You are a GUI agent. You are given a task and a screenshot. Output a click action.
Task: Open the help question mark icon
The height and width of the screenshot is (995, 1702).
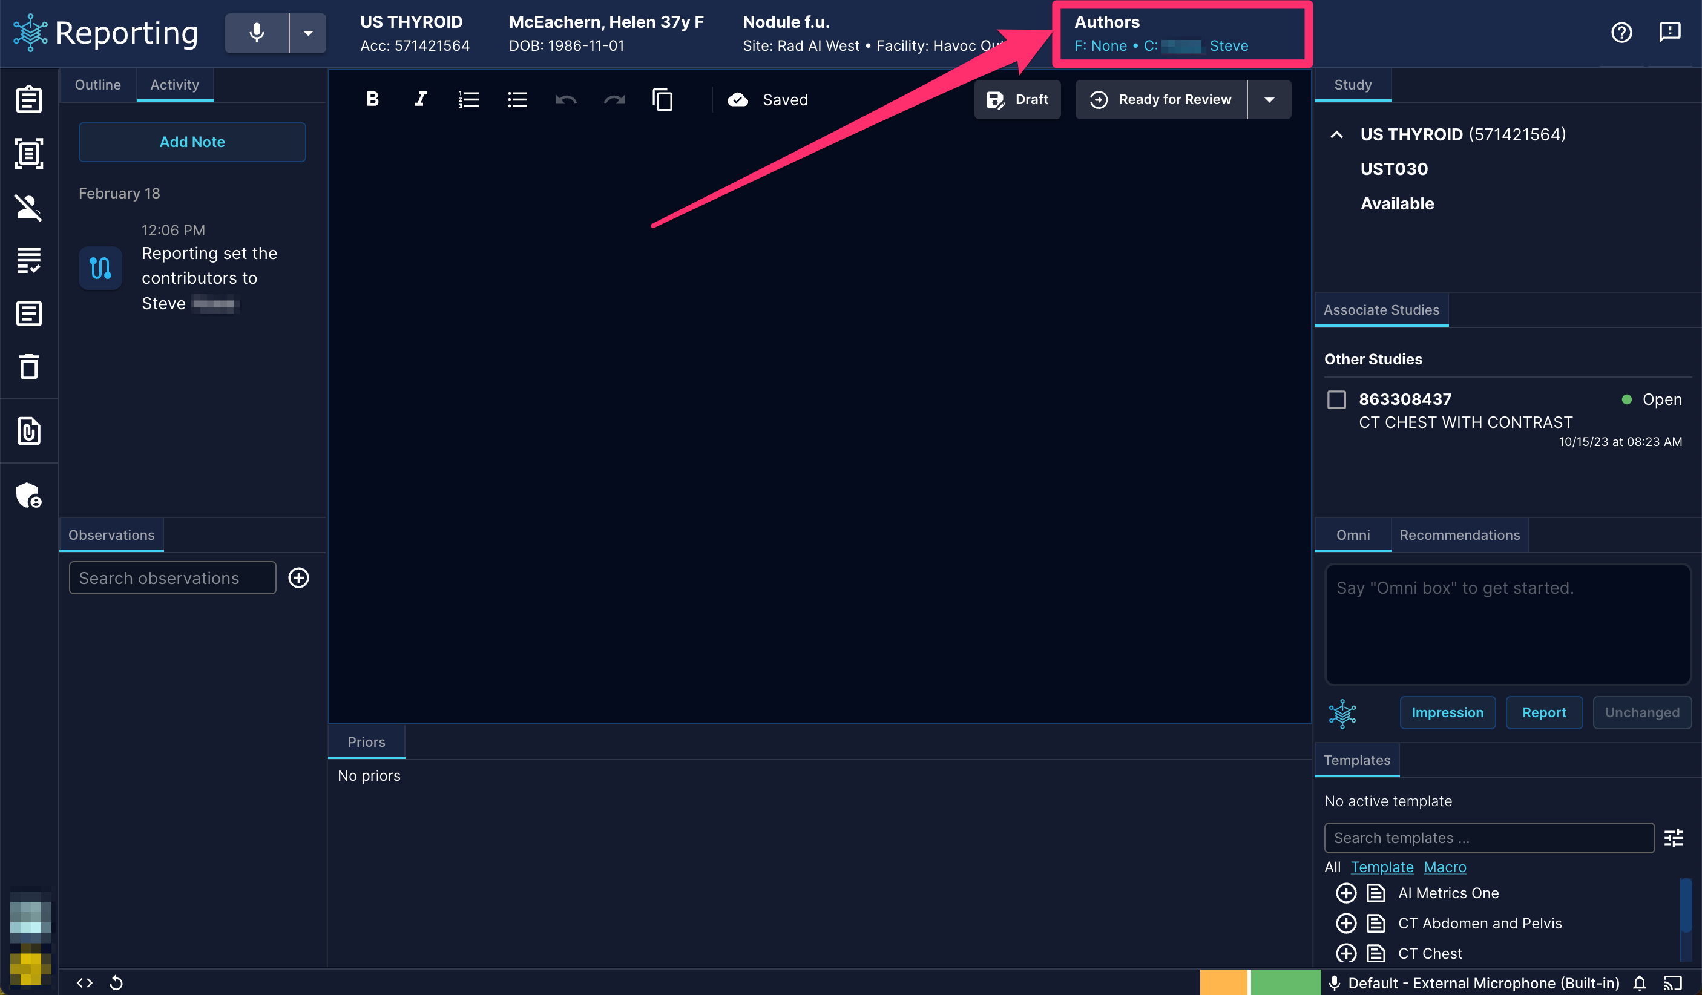click(1621, 33)
